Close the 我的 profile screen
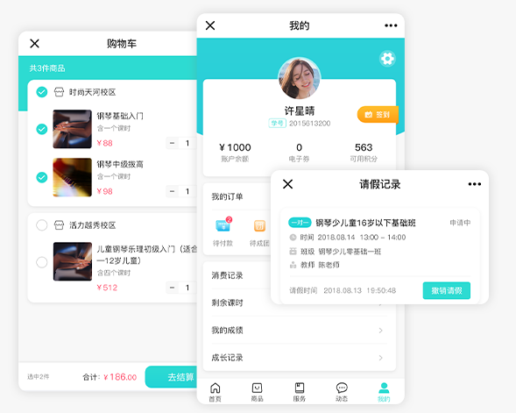The image size is (516, 413). 210,25
